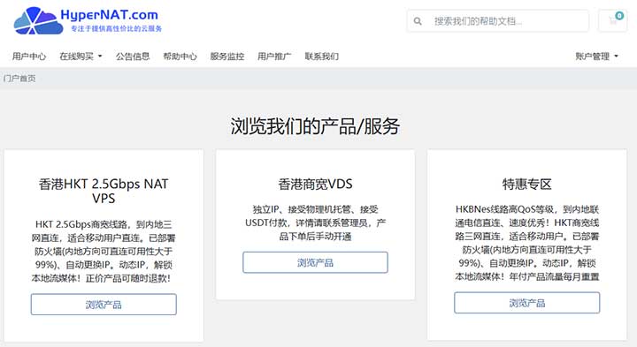This screenshot has width=637, height=347.
Task: Click the 特惠专区 HKBN description paragraph
Action: (x=527, y=243)
